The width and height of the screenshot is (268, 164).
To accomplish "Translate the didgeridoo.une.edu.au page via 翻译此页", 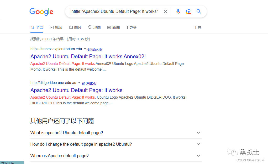I will coord(89,83).
